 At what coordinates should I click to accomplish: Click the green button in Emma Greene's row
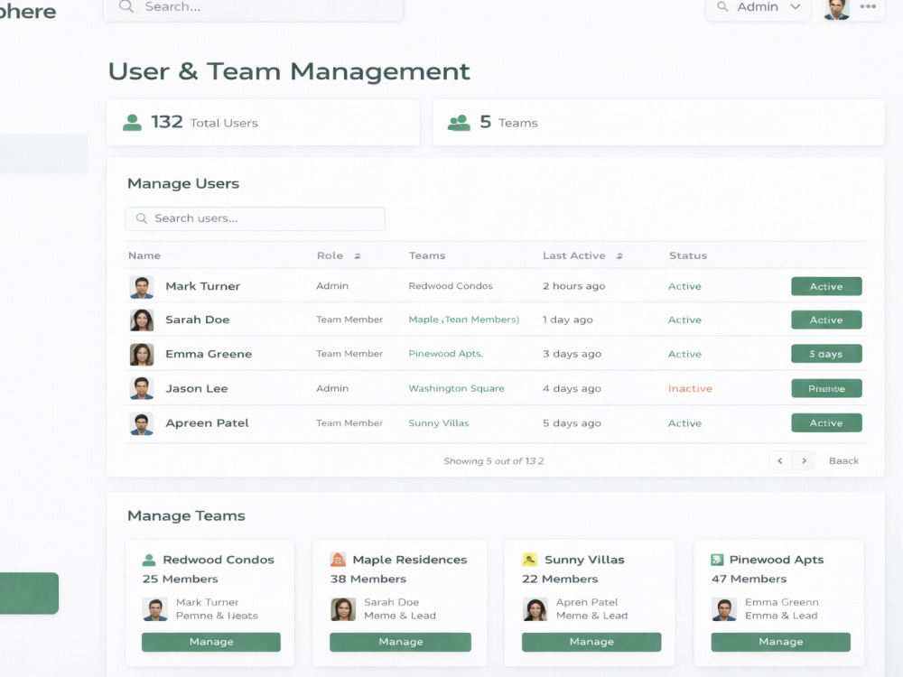tap(826, 354)
